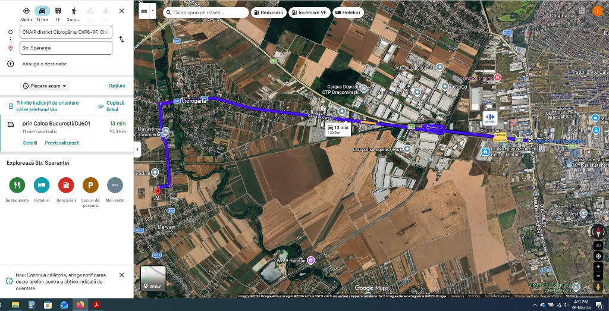Select the Hoteluri chip on the map
The width and height of the screenshot is (609, 311).
coord(348,13)
